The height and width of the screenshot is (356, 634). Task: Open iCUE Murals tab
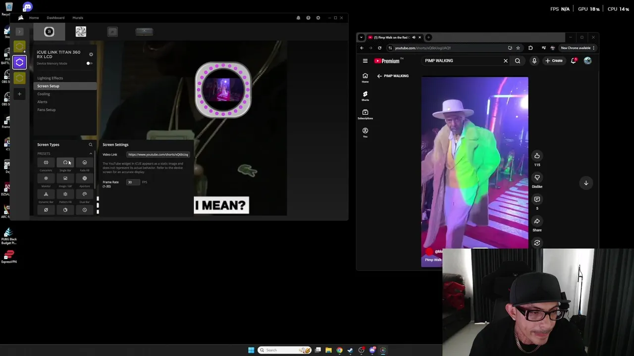click(x=78, y=18)
